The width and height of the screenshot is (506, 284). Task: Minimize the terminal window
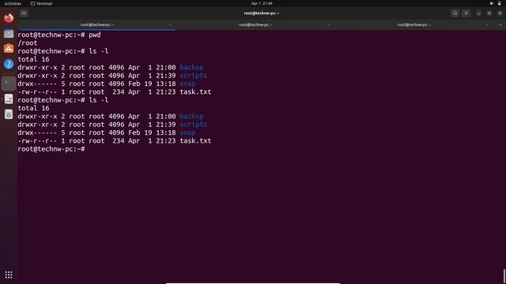tap(478, 13)
